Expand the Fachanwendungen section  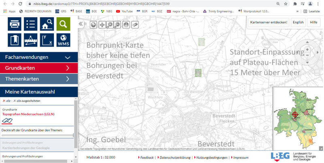[x=38, y=57]
